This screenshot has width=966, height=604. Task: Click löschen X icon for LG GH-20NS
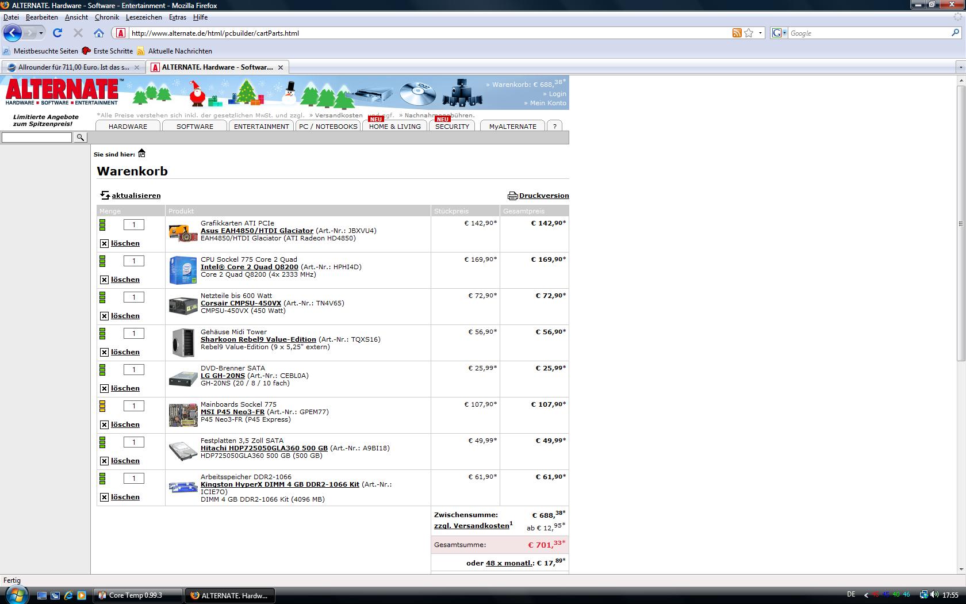[104, 388]
